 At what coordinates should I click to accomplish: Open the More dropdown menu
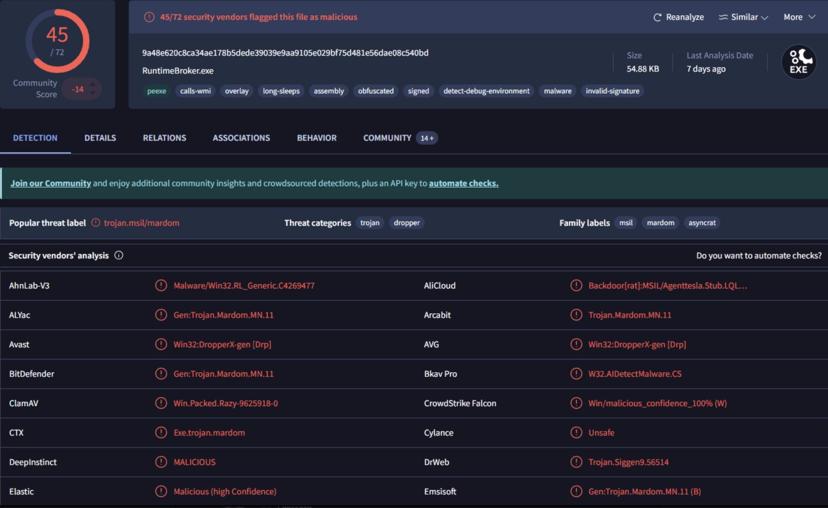(799, 17)
